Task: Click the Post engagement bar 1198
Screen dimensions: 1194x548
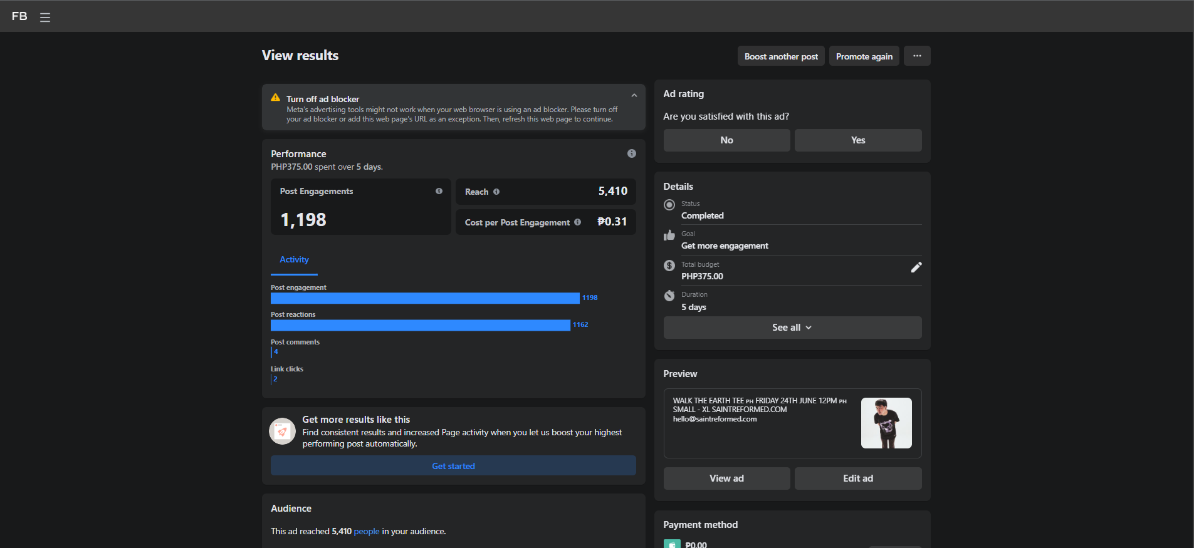Action: point(425,298)
